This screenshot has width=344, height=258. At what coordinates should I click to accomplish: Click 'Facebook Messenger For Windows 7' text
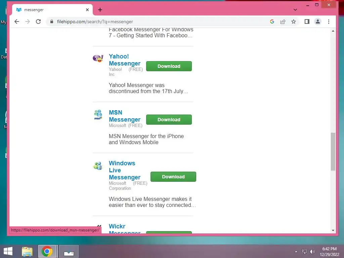click(151, 33)
